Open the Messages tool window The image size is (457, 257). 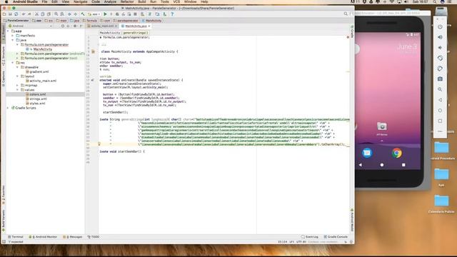pyautogui.click(x=73, y=237)
